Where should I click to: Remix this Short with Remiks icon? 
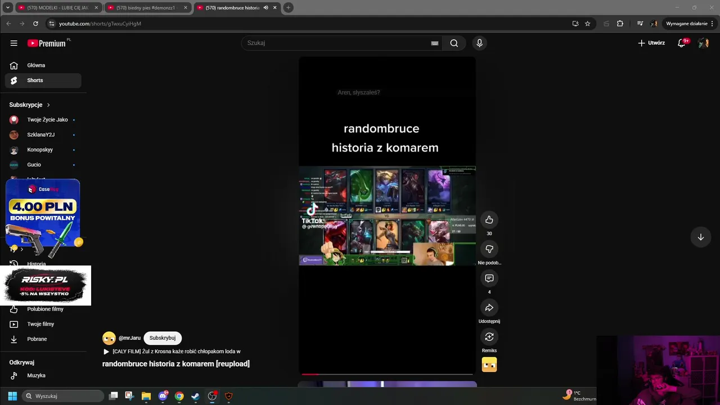pos(489,337)
